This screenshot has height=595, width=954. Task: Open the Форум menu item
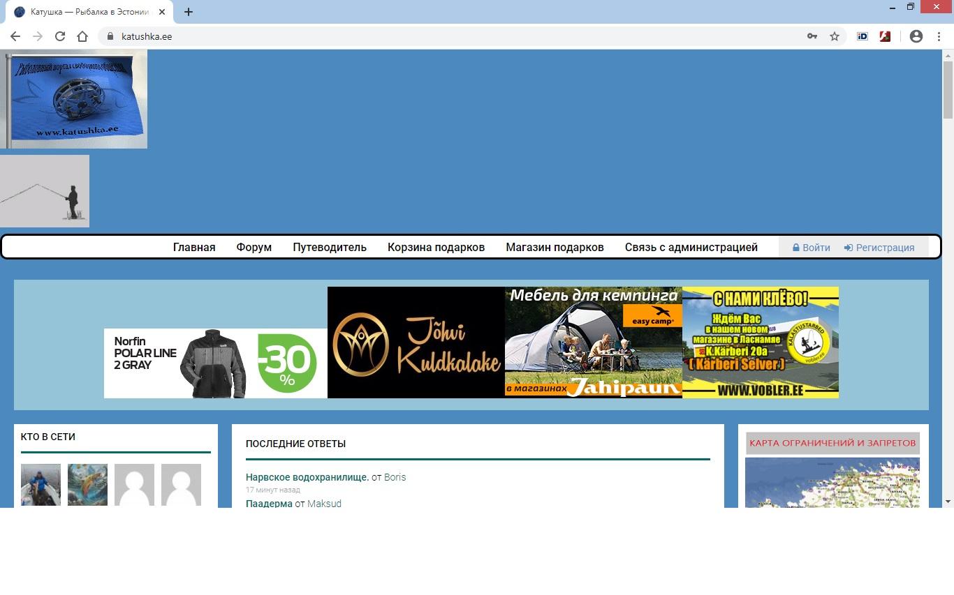pos(254,247)
